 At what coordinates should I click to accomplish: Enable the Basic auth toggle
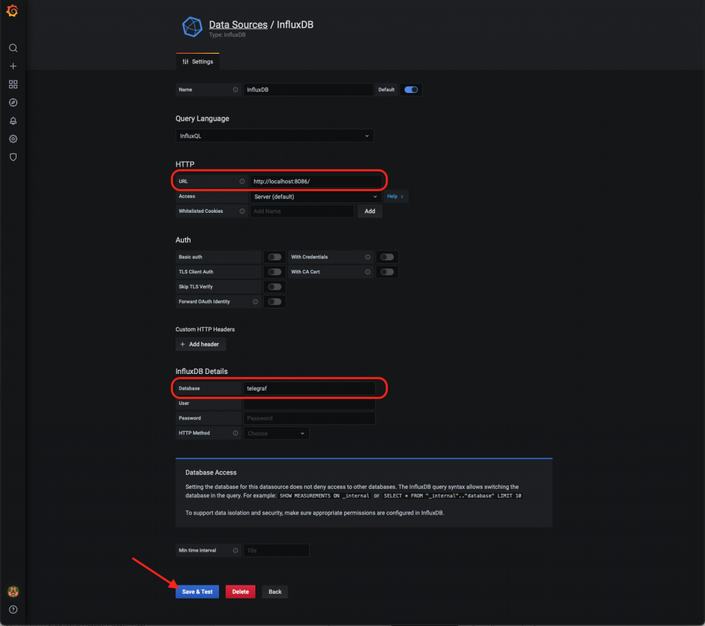tap(274, 257)
